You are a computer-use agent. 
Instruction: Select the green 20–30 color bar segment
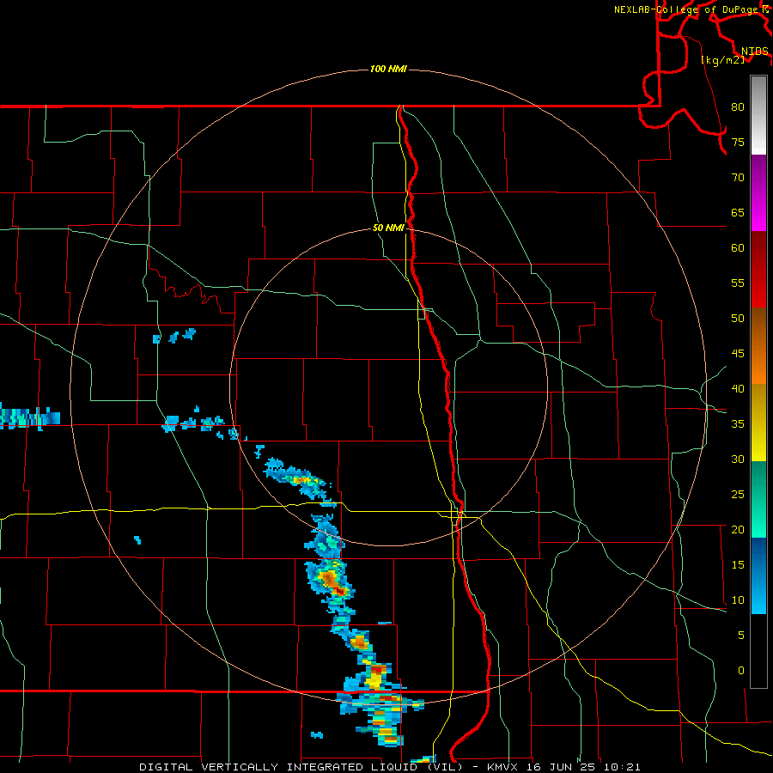click(x=758, y=499)
